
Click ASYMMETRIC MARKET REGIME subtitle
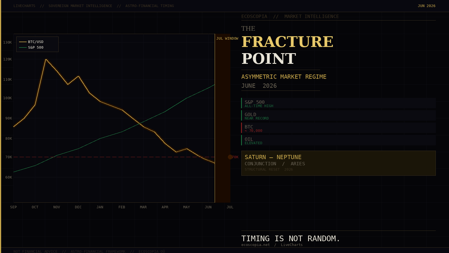[284, 76]
